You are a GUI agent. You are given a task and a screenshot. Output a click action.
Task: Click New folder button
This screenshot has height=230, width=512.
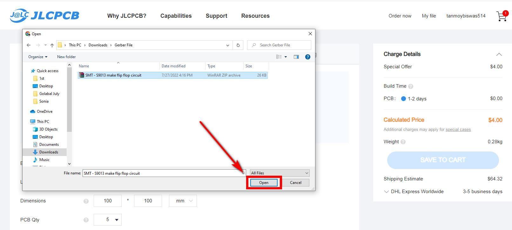pos(66,57)
